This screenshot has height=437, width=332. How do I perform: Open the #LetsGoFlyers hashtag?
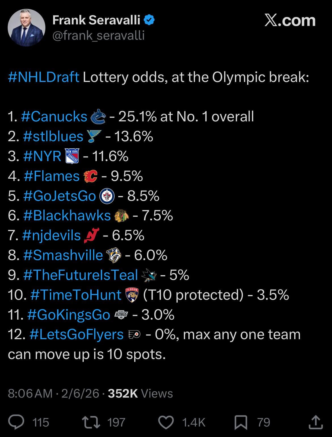click(x=76, y=334)
